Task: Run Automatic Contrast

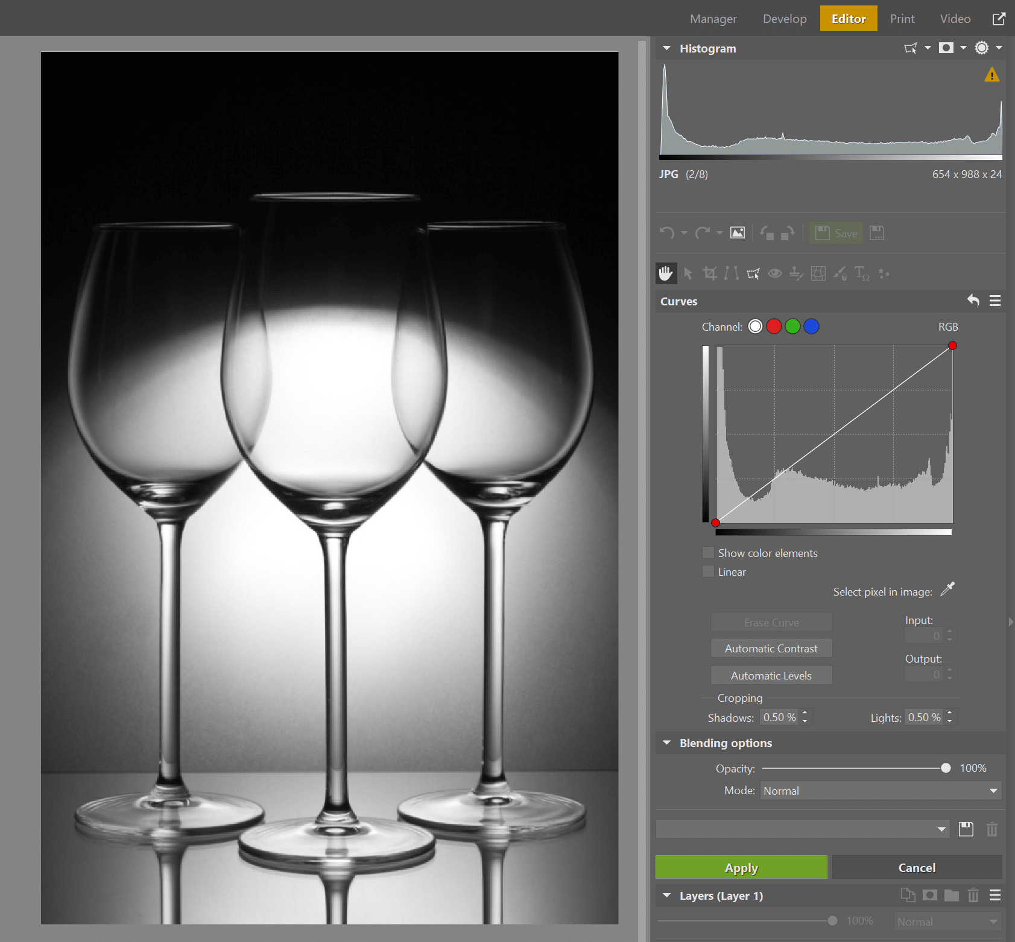Action: coord(771,648)
